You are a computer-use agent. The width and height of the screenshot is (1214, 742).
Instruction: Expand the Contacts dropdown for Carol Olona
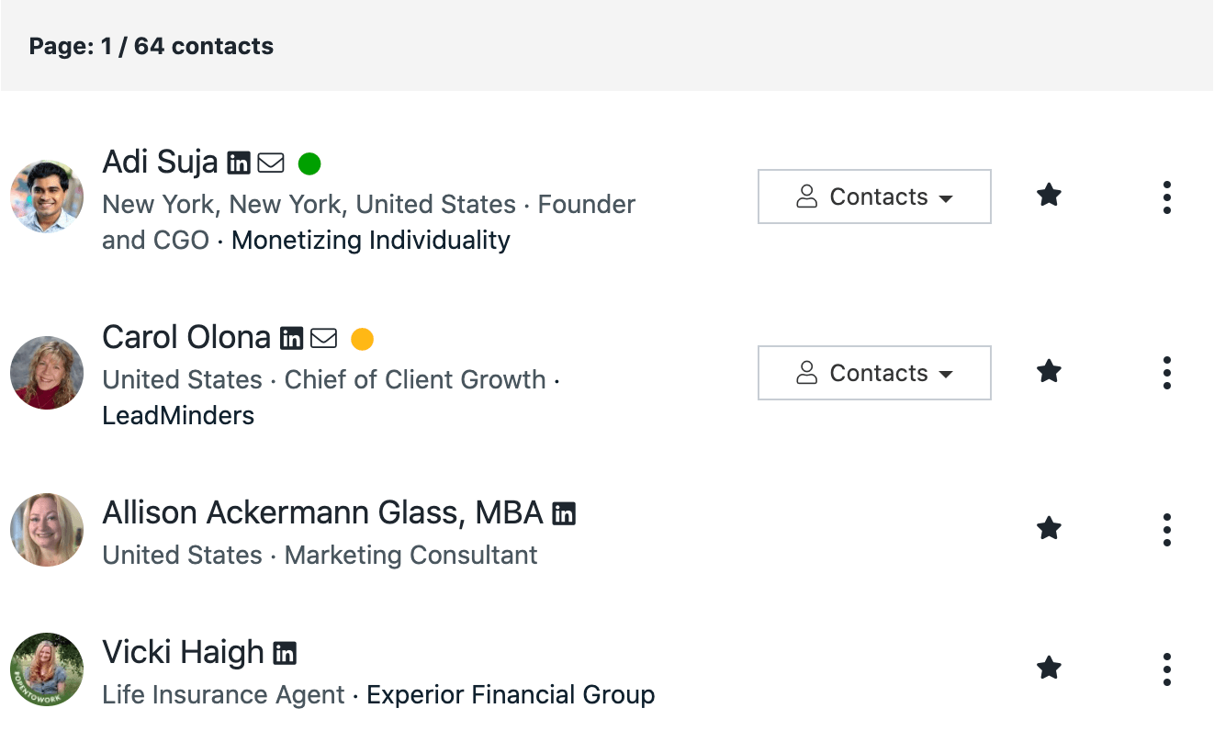tap(874, 373)
